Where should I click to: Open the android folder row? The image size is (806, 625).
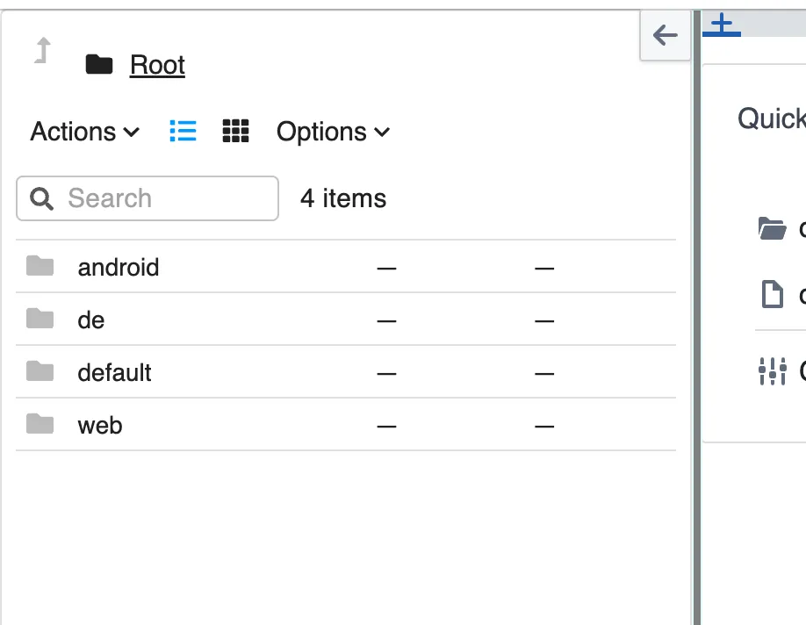[x=346, y=267]
